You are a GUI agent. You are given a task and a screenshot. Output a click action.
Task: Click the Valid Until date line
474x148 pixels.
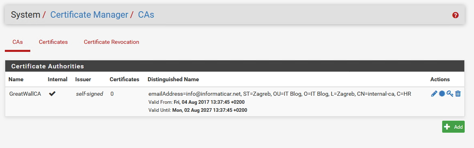pyautogui.click(x=198, y=110)
